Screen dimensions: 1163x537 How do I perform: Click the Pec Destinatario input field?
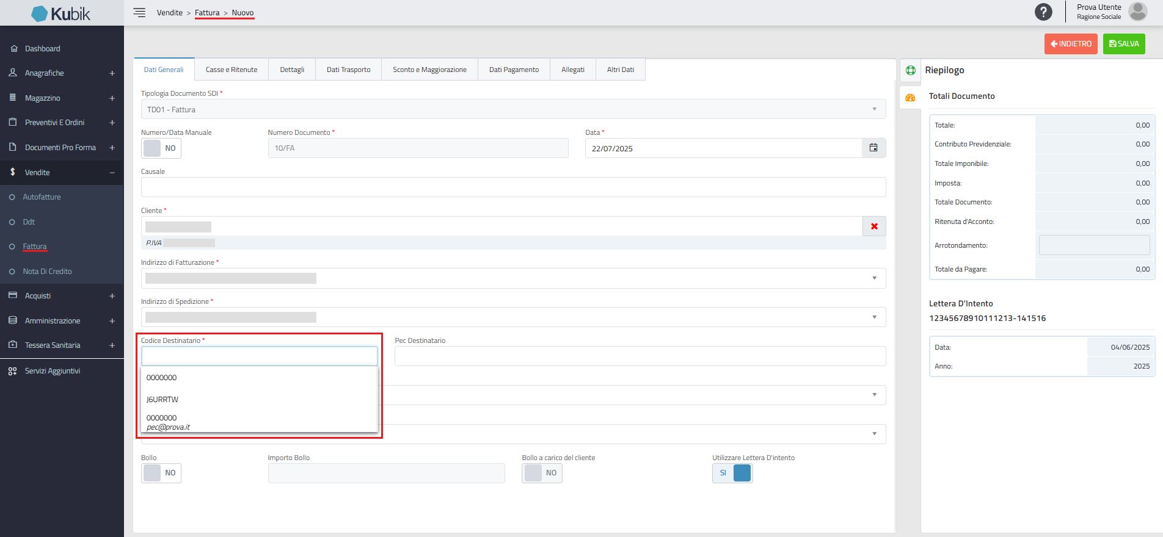coord(640,356)
